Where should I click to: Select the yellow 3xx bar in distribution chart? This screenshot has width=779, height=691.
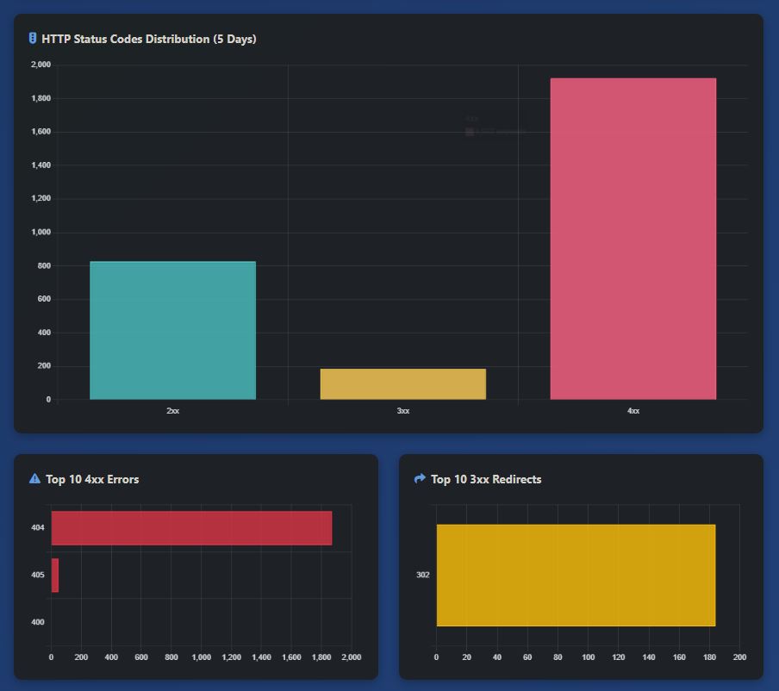(x=402, y=384)
